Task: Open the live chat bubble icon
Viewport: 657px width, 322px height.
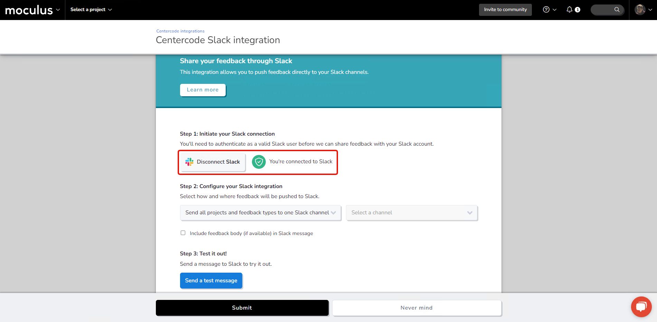Action: pos(641,306)
